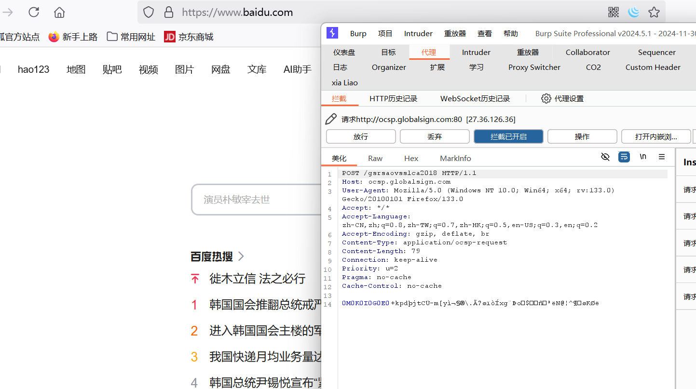The height and width of the screenshot is (389, 696).
Task: Select the 拦截 sub-tab
Action: [x=339, y=98]
